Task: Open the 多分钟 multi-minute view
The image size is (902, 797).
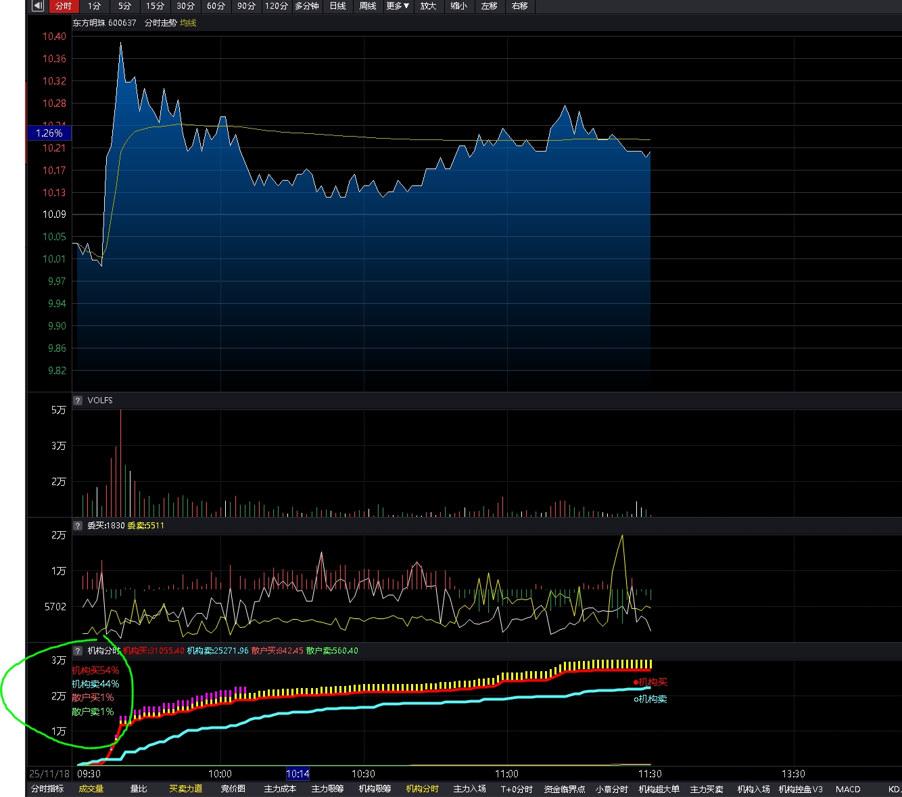Action: point(306,6)
